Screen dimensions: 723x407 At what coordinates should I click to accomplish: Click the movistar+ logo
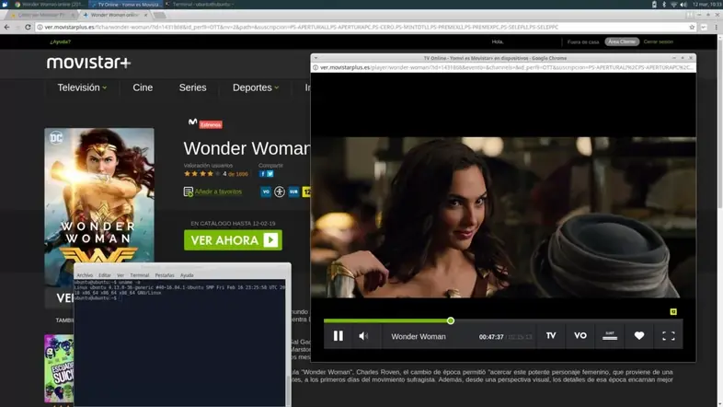coord(88,63)
